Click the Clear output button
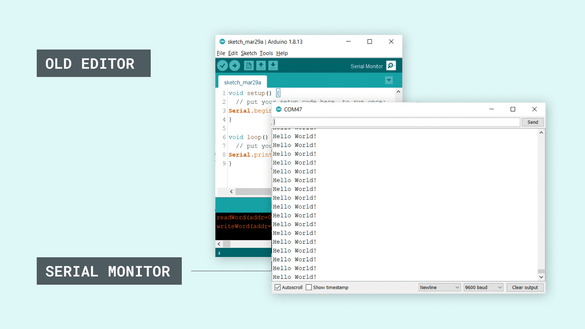The width and height of the screenshot is (585, 329). click(x=525, y=287)
